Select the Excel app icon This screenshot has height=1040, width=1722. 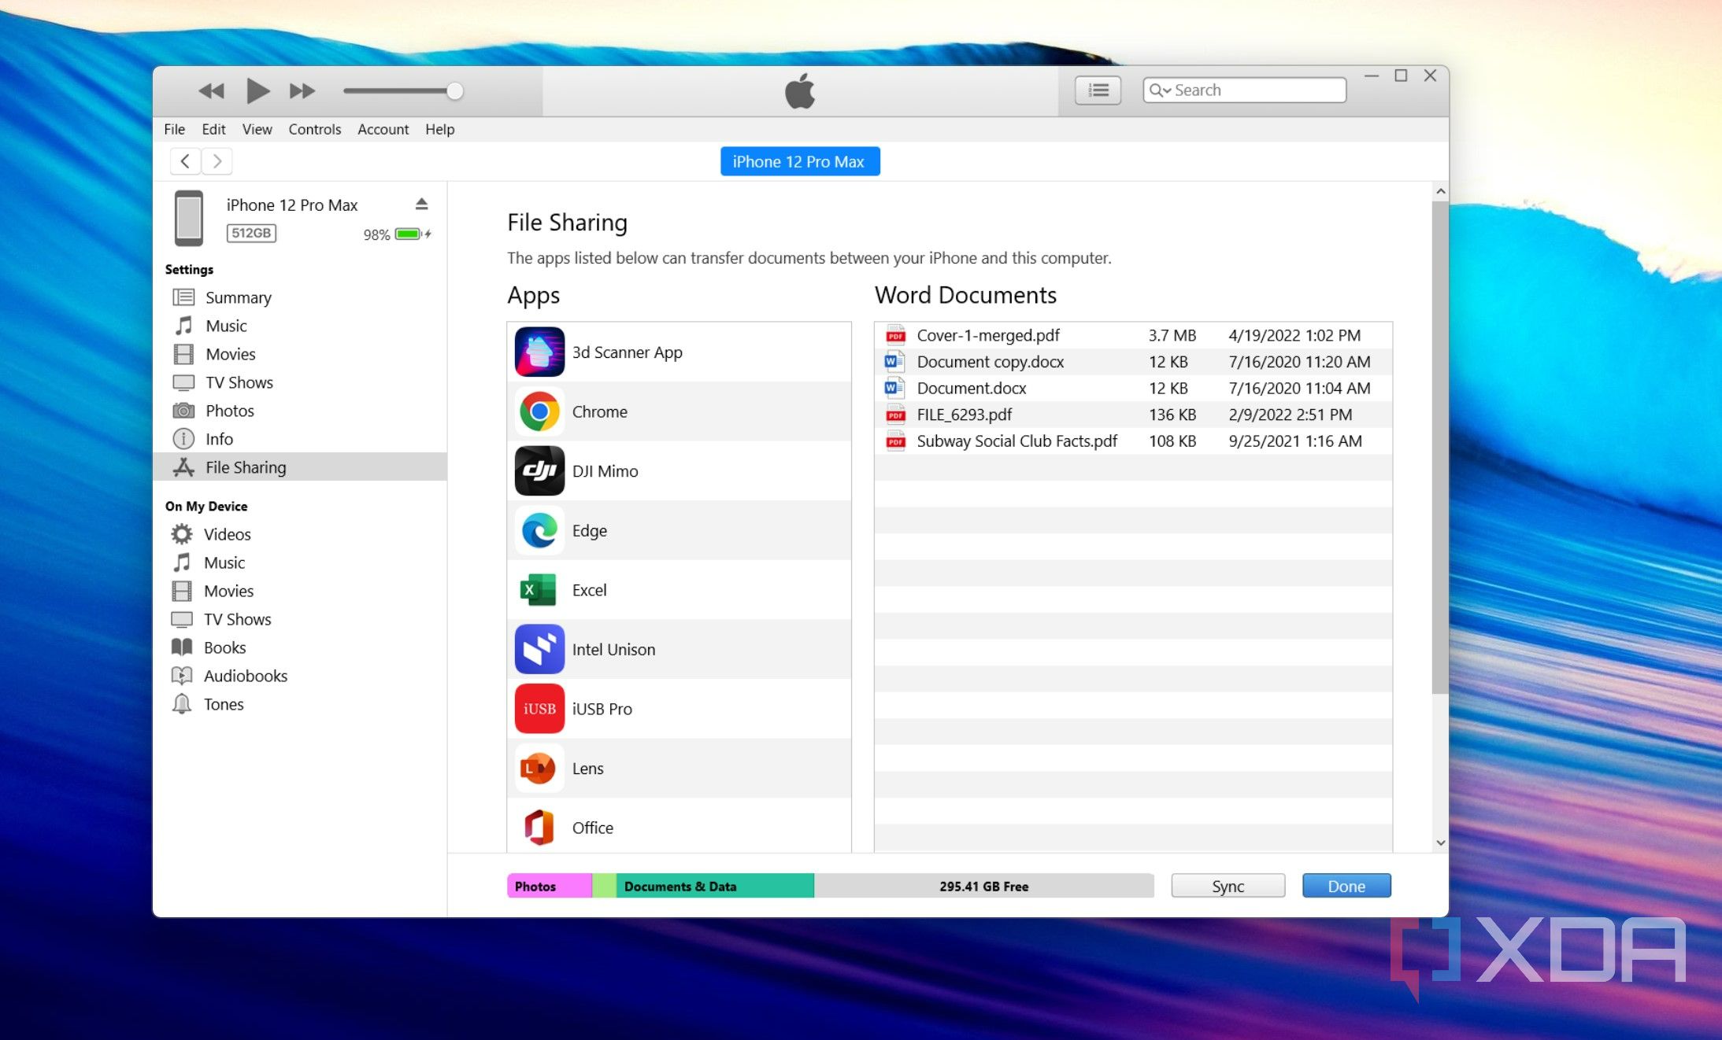(540, 589)
